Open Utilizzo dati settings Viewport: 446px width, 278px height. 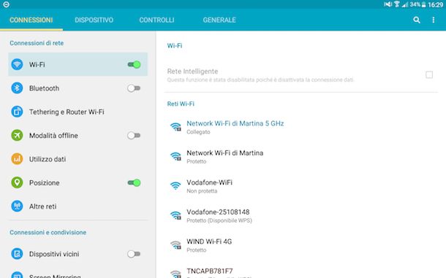(78, 159)
